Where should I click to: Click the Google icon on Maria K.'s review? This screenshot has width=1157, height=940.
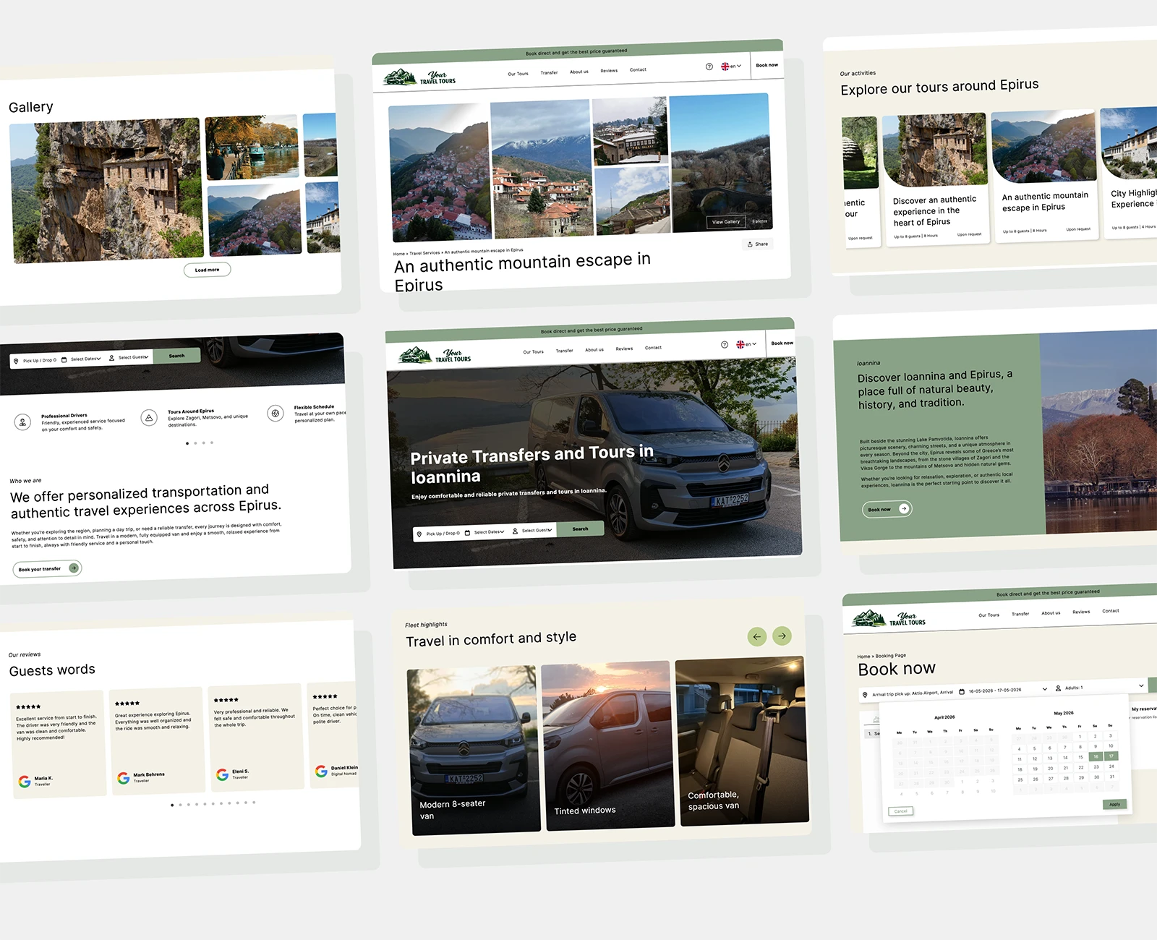click(x=25, y=782)
